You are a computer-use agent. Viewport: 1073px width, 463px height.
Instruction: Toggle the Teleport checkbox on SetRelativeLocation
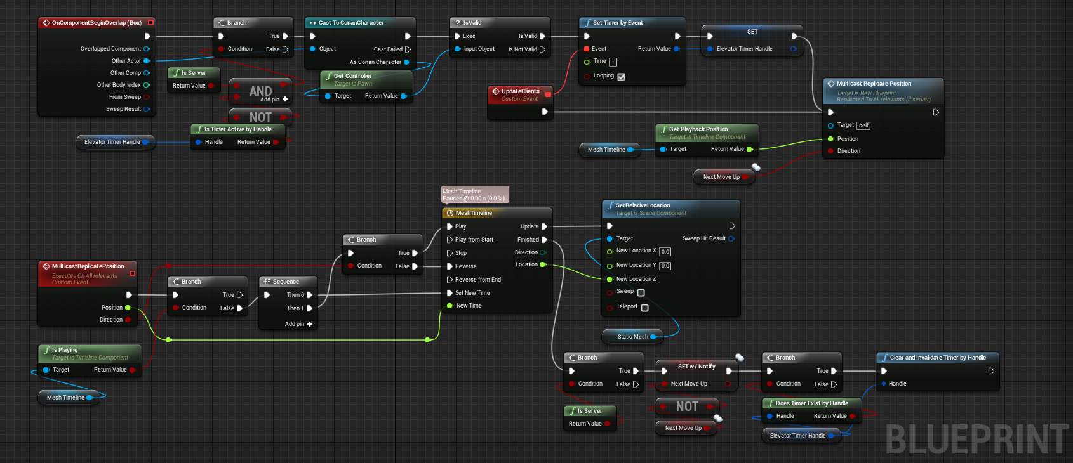644,308
